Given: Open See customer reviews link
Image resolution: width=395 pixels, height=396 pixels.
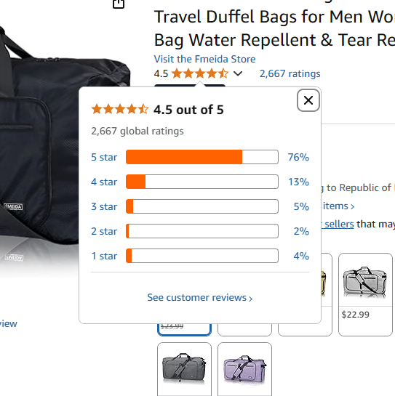Looking at the screenshot, I should point(200,297).
